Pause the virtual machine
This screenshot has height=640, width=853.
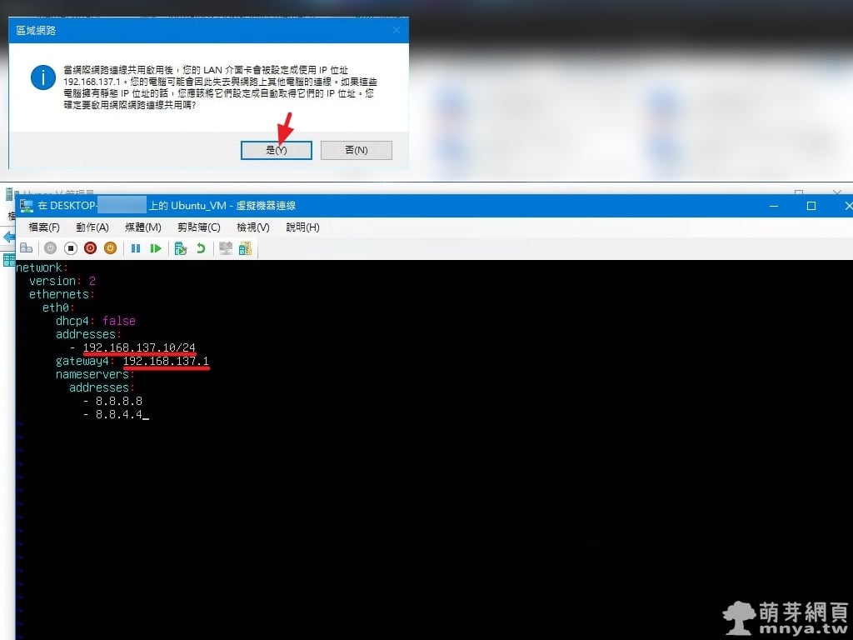click(x=135, y=248)
